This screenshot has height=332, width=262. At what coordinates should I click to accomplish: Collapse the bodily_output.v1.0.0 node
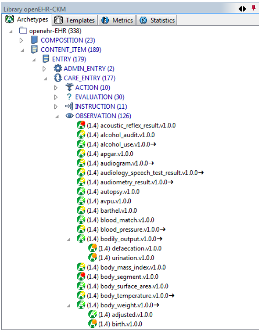pos(69,240)
